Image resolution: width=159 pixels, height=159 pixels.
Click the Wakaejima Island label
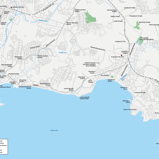point(126,102)
